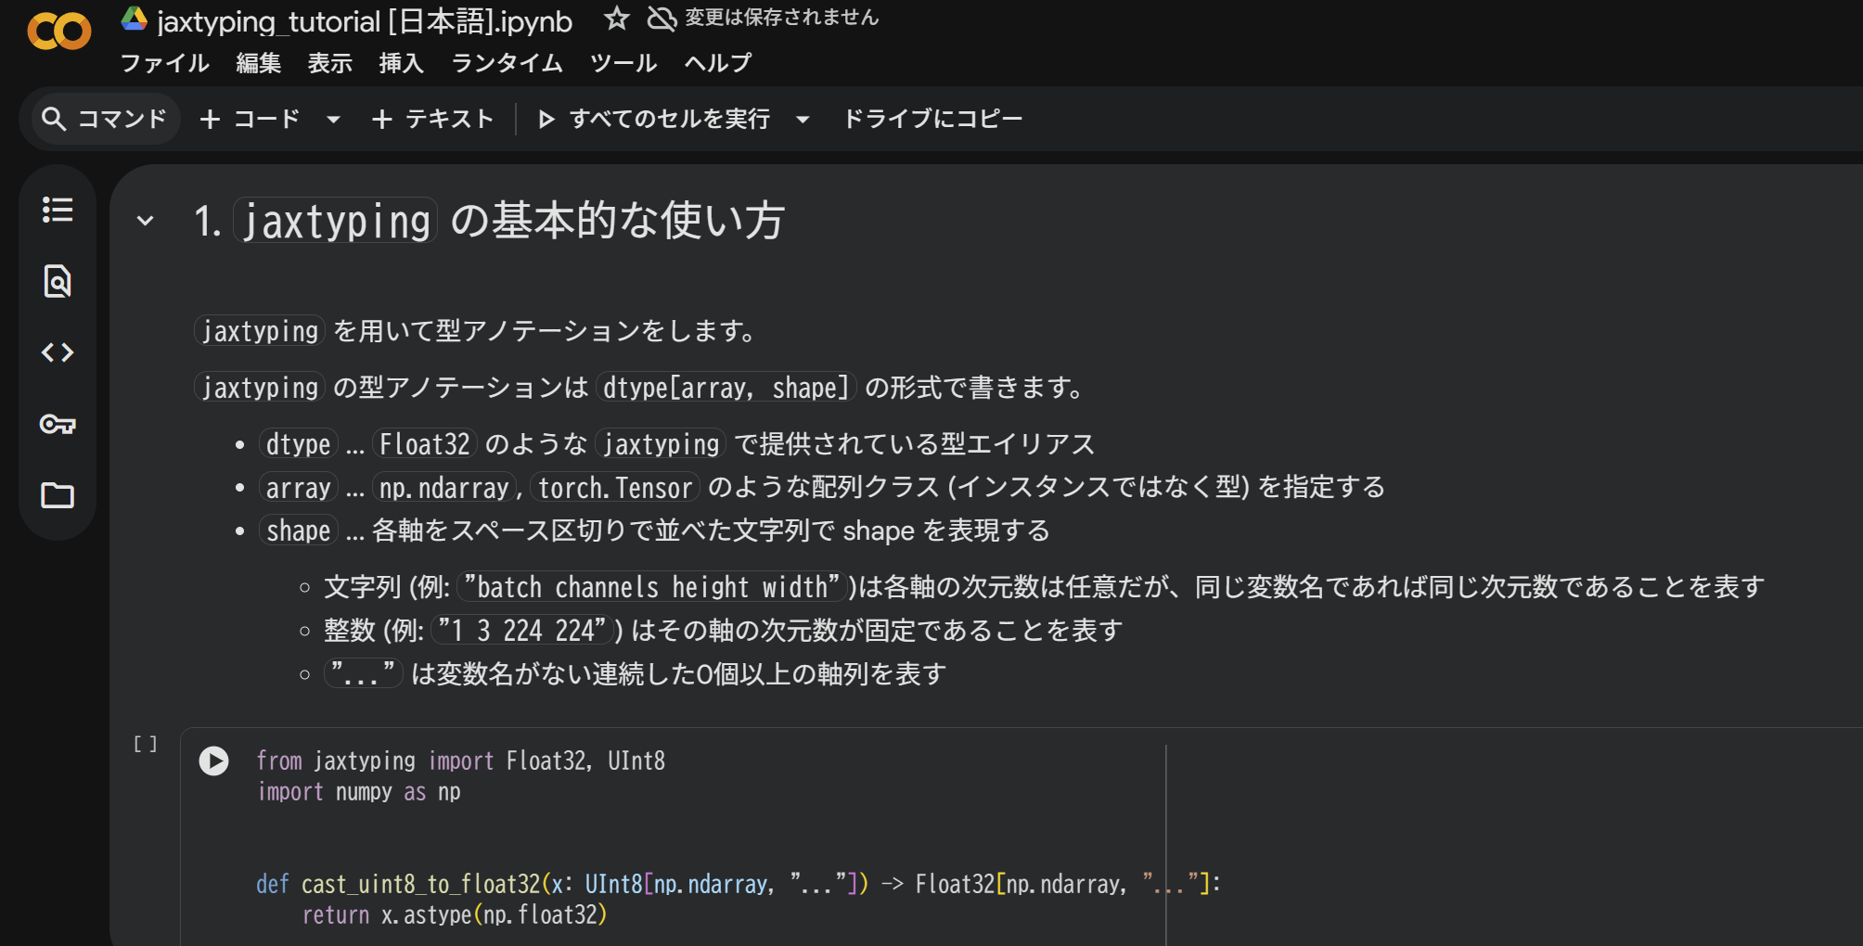This screenshot has width=1863, height=946.
Task: Run the import code cell with its play button
Action: tap(214, 761)
